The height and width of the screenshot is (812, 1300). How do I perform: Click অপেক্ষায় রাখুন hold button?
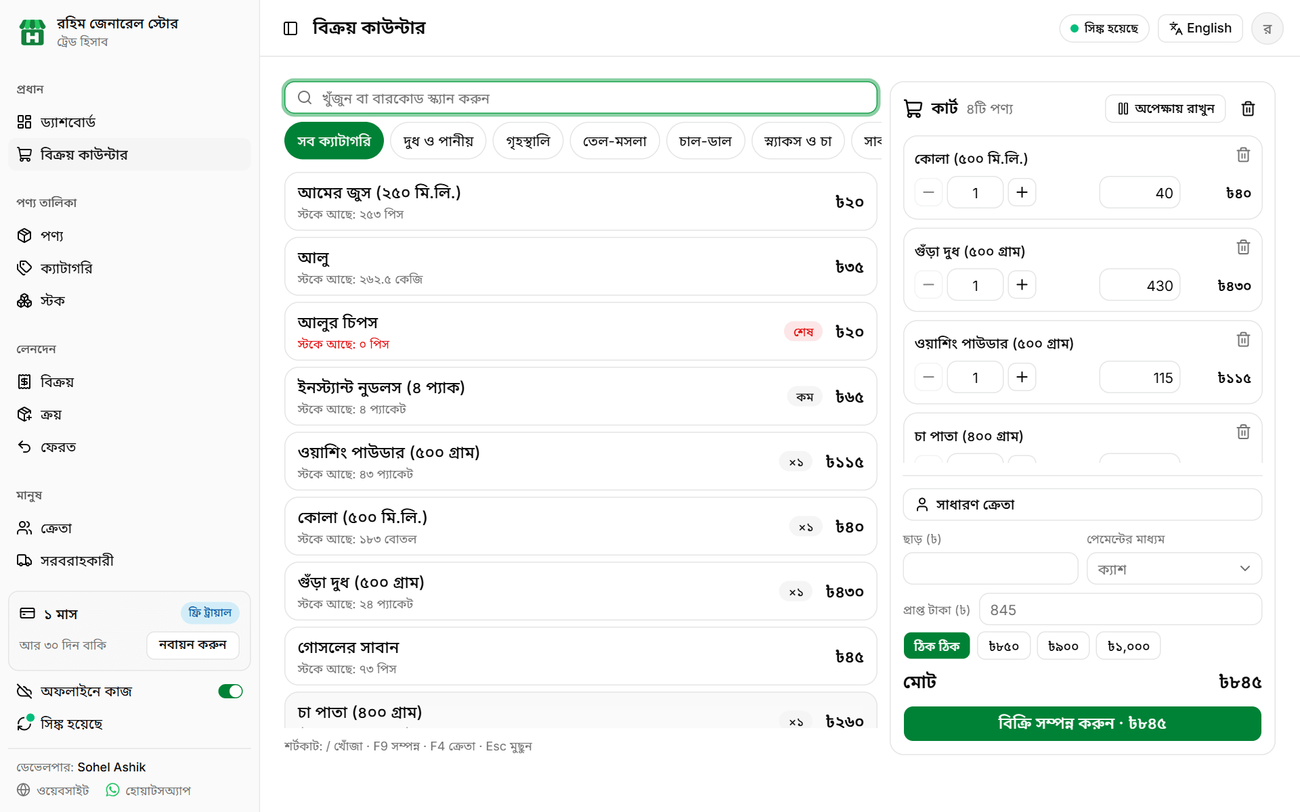coord(1165,109)
